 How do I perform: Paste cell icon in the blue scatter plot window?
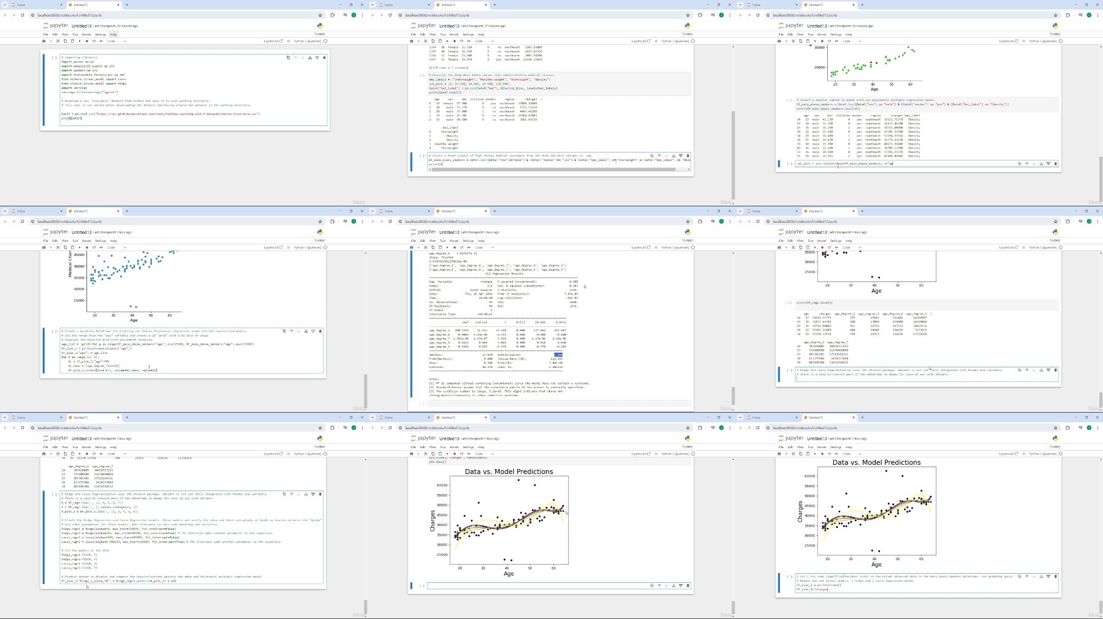(x=72, y=247)
